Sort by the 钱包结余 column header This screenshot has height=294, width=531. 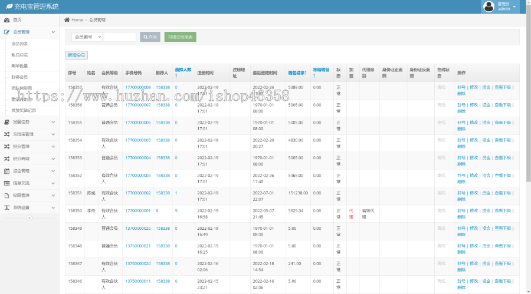(x=297, y=72)
